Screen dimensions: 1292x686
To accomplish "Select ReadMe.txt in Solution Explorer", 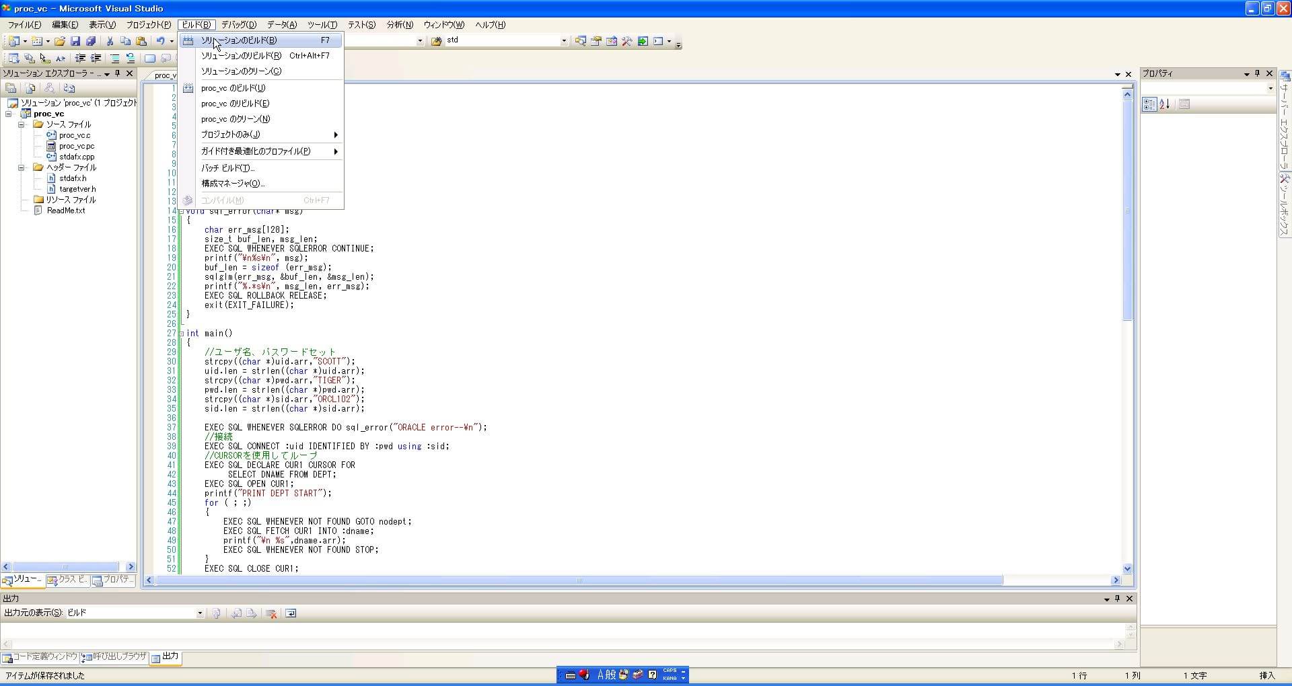I will click(60, 211).
